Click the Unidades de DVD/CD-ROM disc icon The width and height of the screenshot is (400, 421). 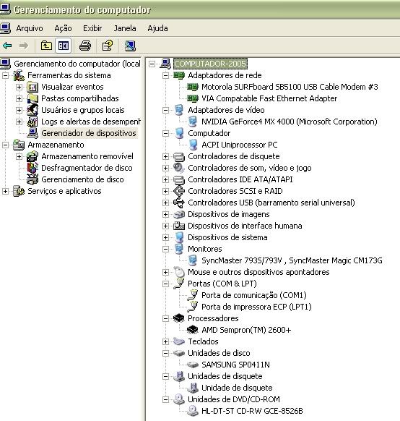coord(179,399)
